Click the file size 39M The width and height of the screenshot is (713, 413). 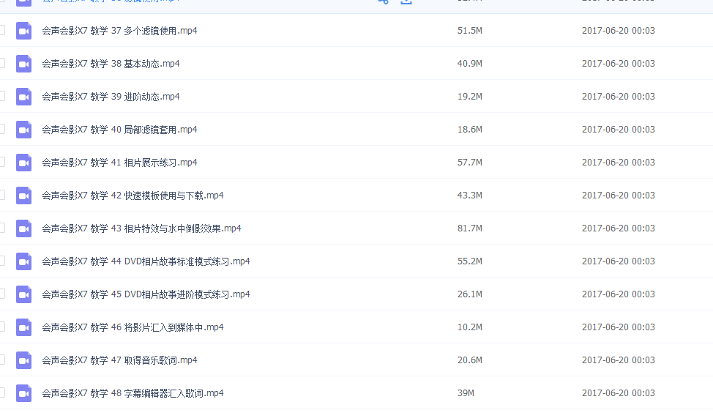pyautogui.click(x=466, y=393)
